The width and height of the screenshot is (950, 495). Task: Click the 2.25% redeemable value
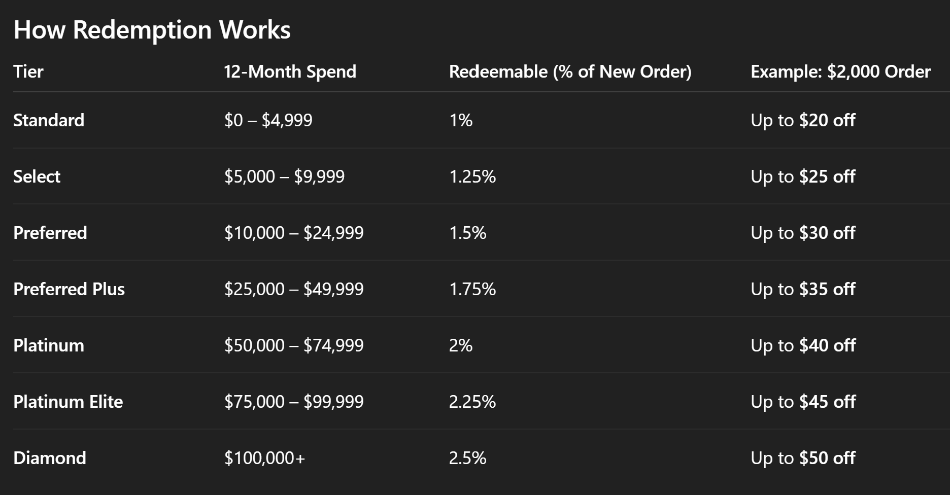click(472, 402)
